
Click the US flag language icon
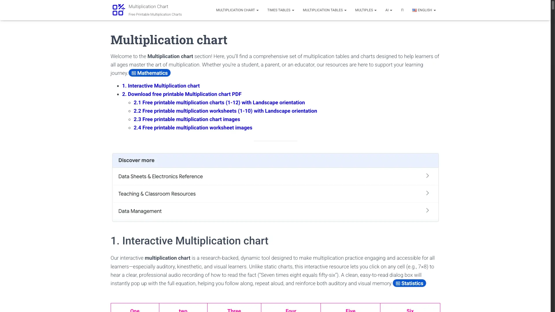[414, 10]
